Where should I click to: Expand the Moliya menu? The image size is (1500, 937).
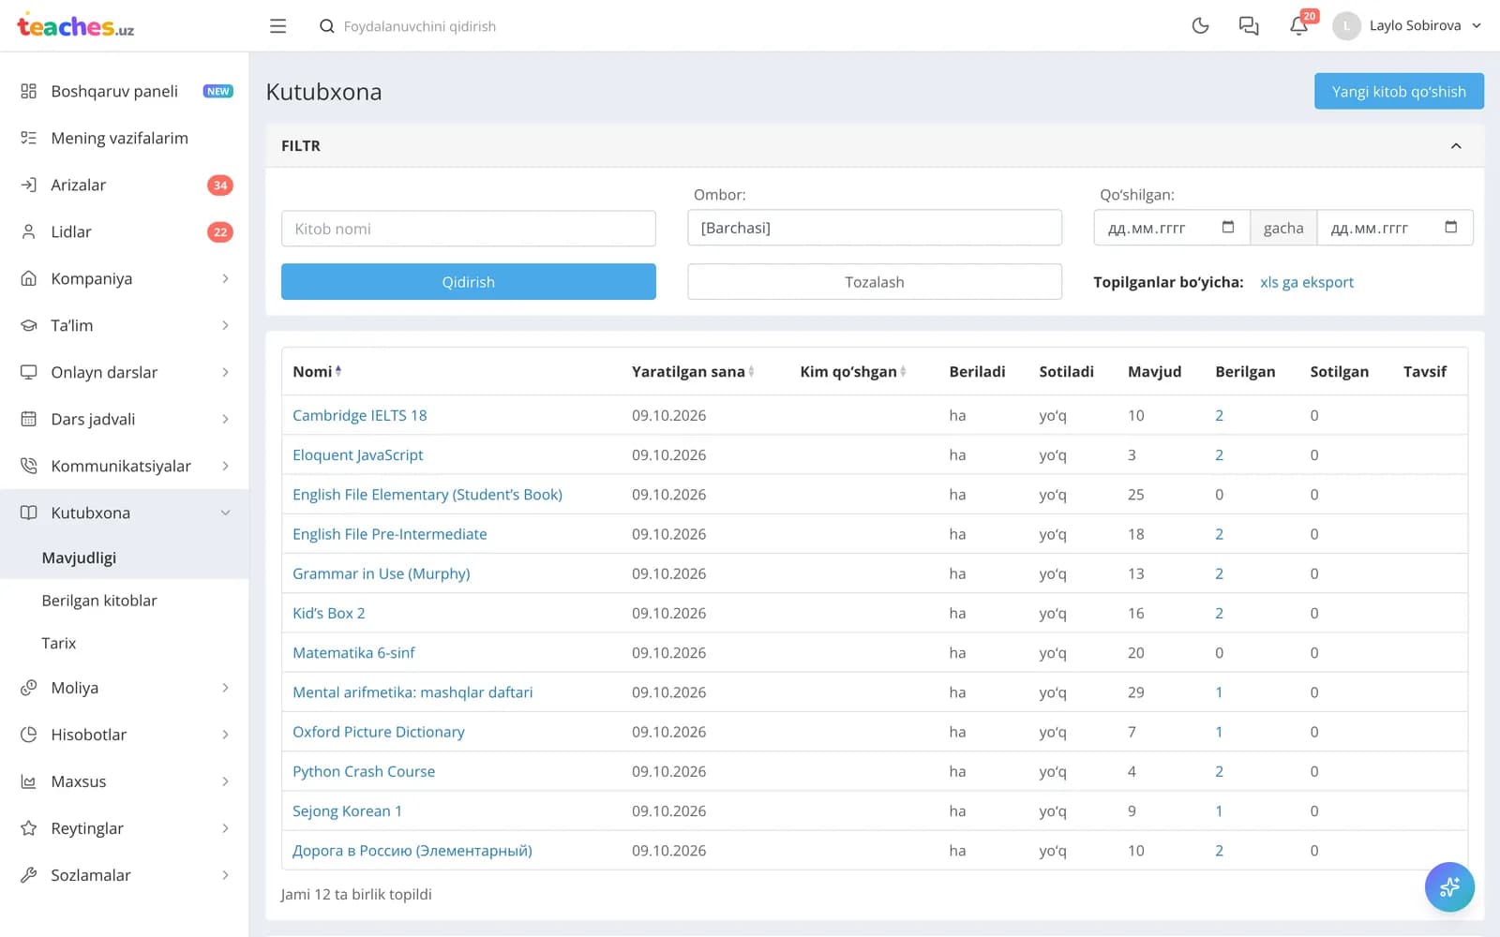click(x=124, y=688)
